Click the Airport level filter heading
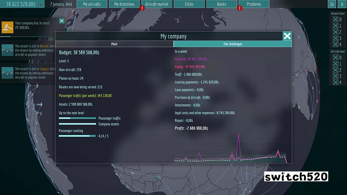 (338, 13)
